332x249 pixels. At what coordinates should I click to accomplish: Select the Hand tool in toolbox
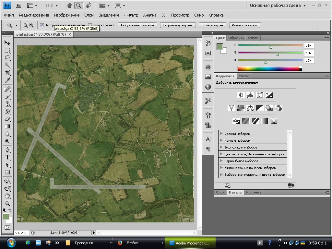[7, 196]
